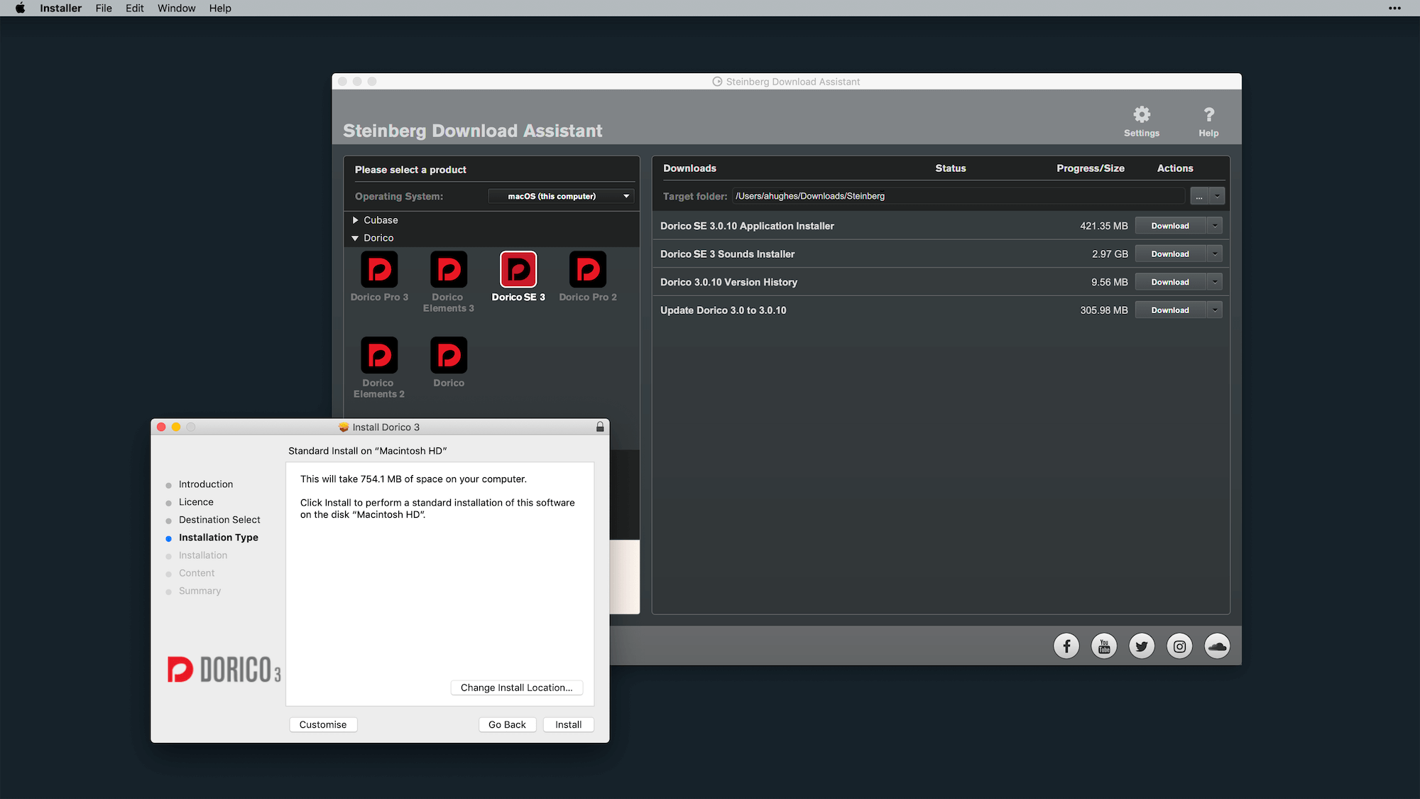Expand the Cubase product group

[356, 220]
